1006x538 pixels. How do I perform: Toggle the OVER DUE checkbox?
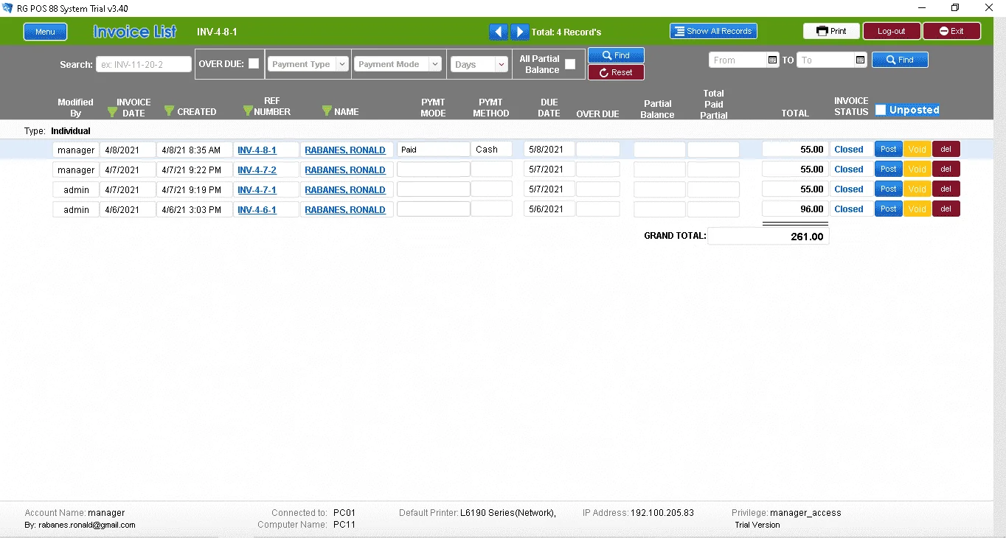pyautogui.click(x=254, y=64)
